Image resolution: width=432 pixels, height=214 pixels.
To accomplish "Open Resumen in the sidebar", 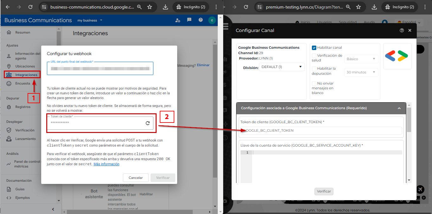I will click(x=23, y=32).
